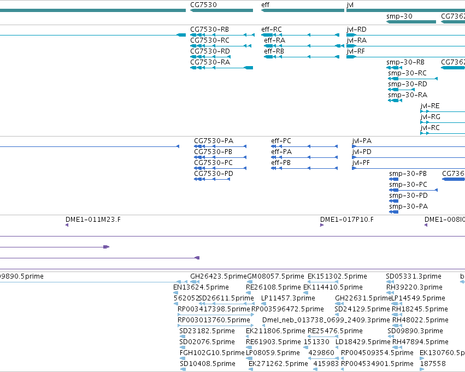
Task: Select EST GM08057.5prime
Action: tap(250, 282)
